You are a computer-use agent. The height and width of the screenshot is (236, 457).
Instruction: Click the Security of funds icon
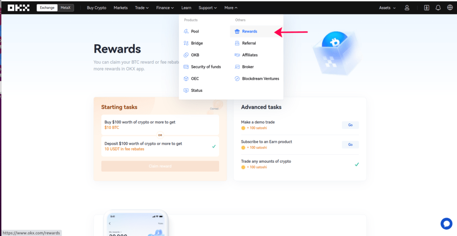tap(186, 67)
